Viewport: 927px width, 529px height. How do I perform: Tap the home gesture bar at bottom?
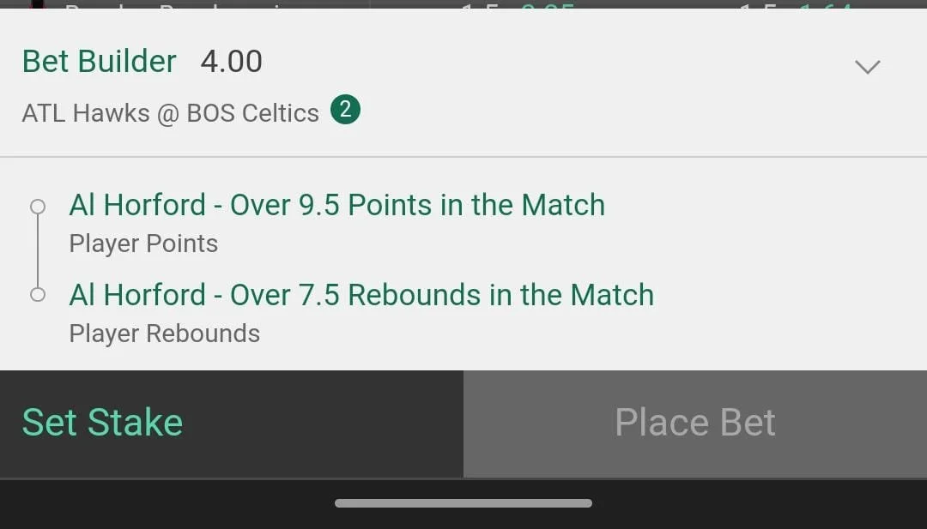pyautogui.click(x=463, y=503)
